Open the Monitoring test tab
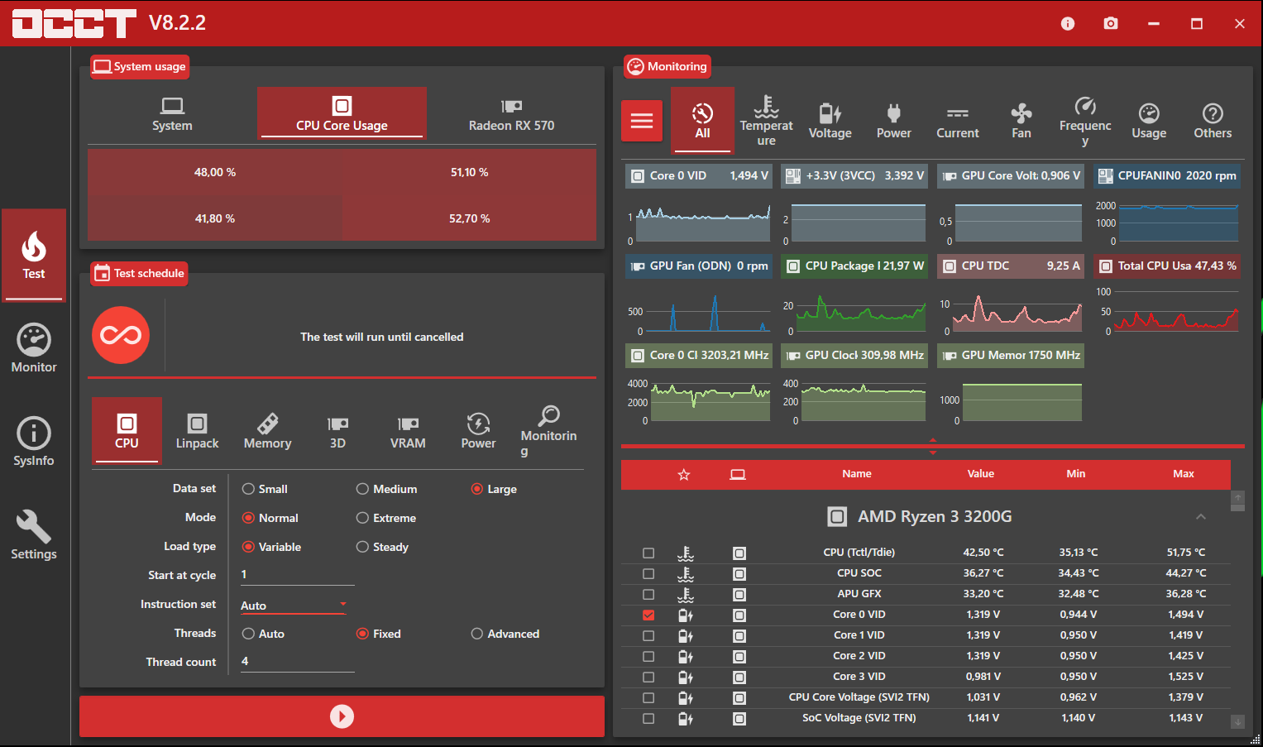 548,430
